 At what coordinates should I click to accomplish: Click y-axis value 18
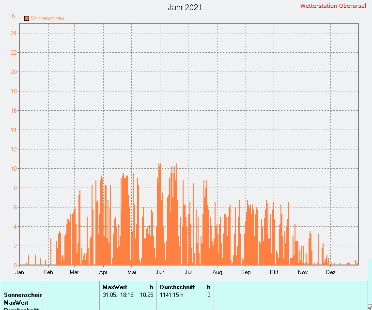14,91
